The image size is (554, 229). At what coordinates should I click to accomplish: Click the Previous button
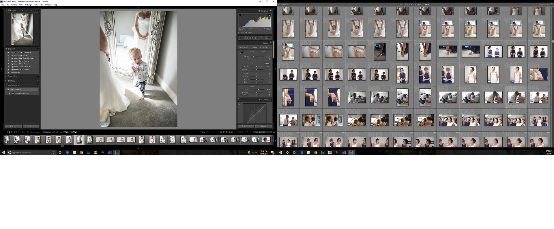click(246, 126)
